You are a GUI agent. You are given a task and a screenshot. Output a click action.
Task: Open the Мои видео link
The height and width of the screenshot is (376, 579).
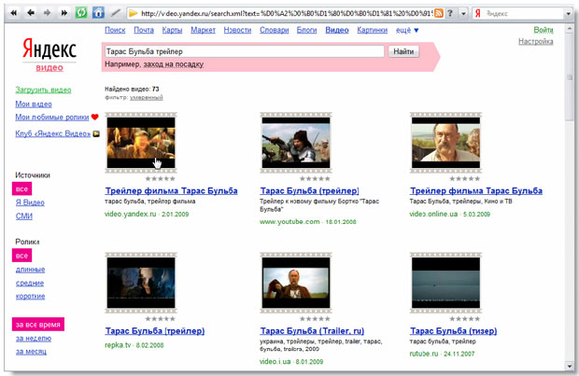tap(34, 104)
